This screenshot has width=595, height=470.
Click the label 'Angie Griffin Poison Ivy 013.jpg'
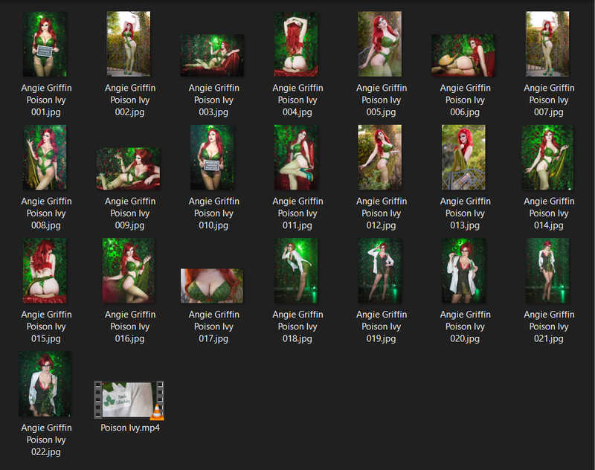466,213
